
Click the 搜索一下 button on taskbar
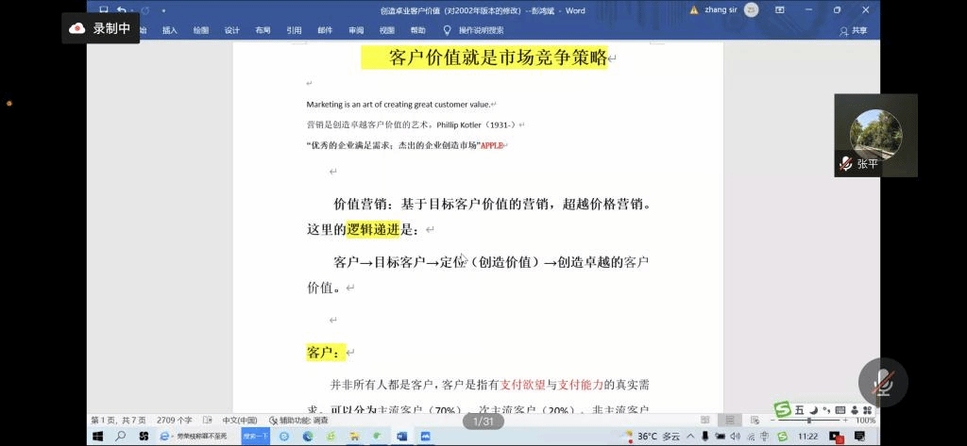coord(255,437)
